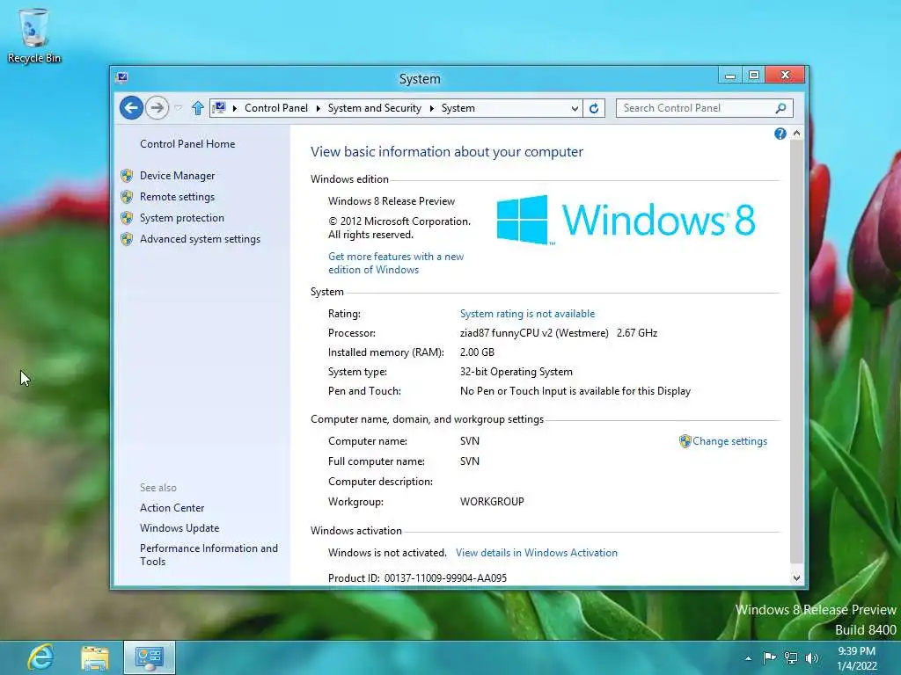Click the Control Panel taskbar button
Screen dimensions: 901x675
tap(150, 657)
